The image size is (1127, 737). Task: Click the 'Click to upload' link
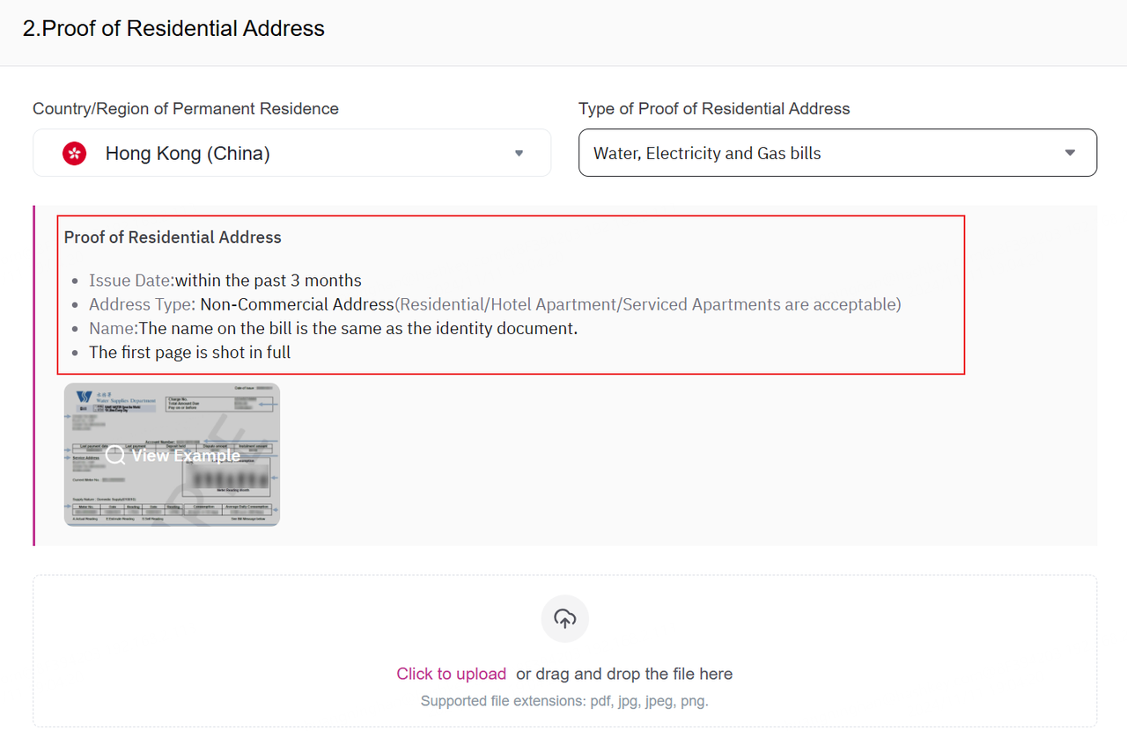451,674
